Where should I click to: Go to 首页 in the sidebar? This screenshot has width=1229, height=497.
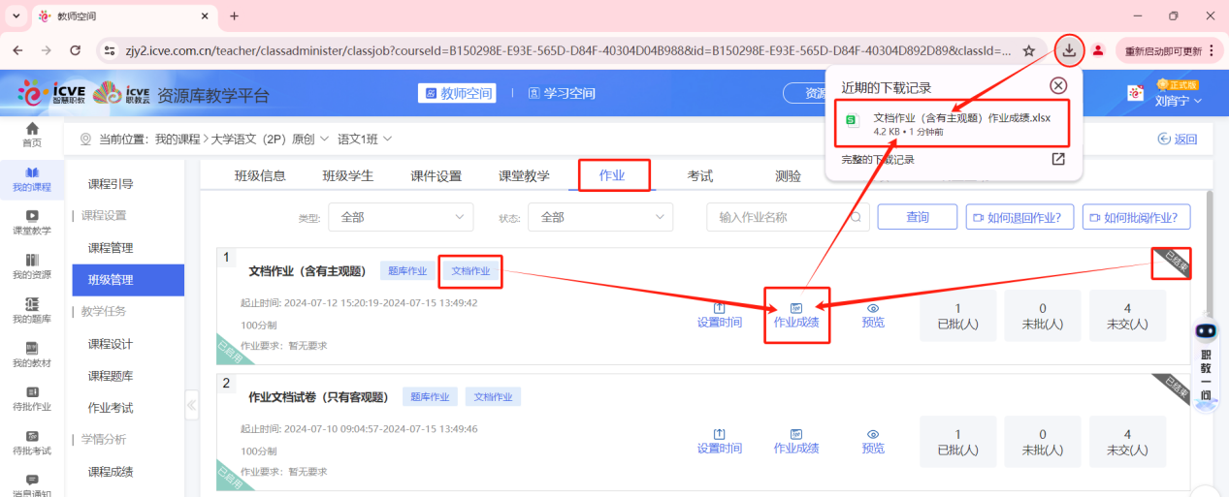point(32,135)
